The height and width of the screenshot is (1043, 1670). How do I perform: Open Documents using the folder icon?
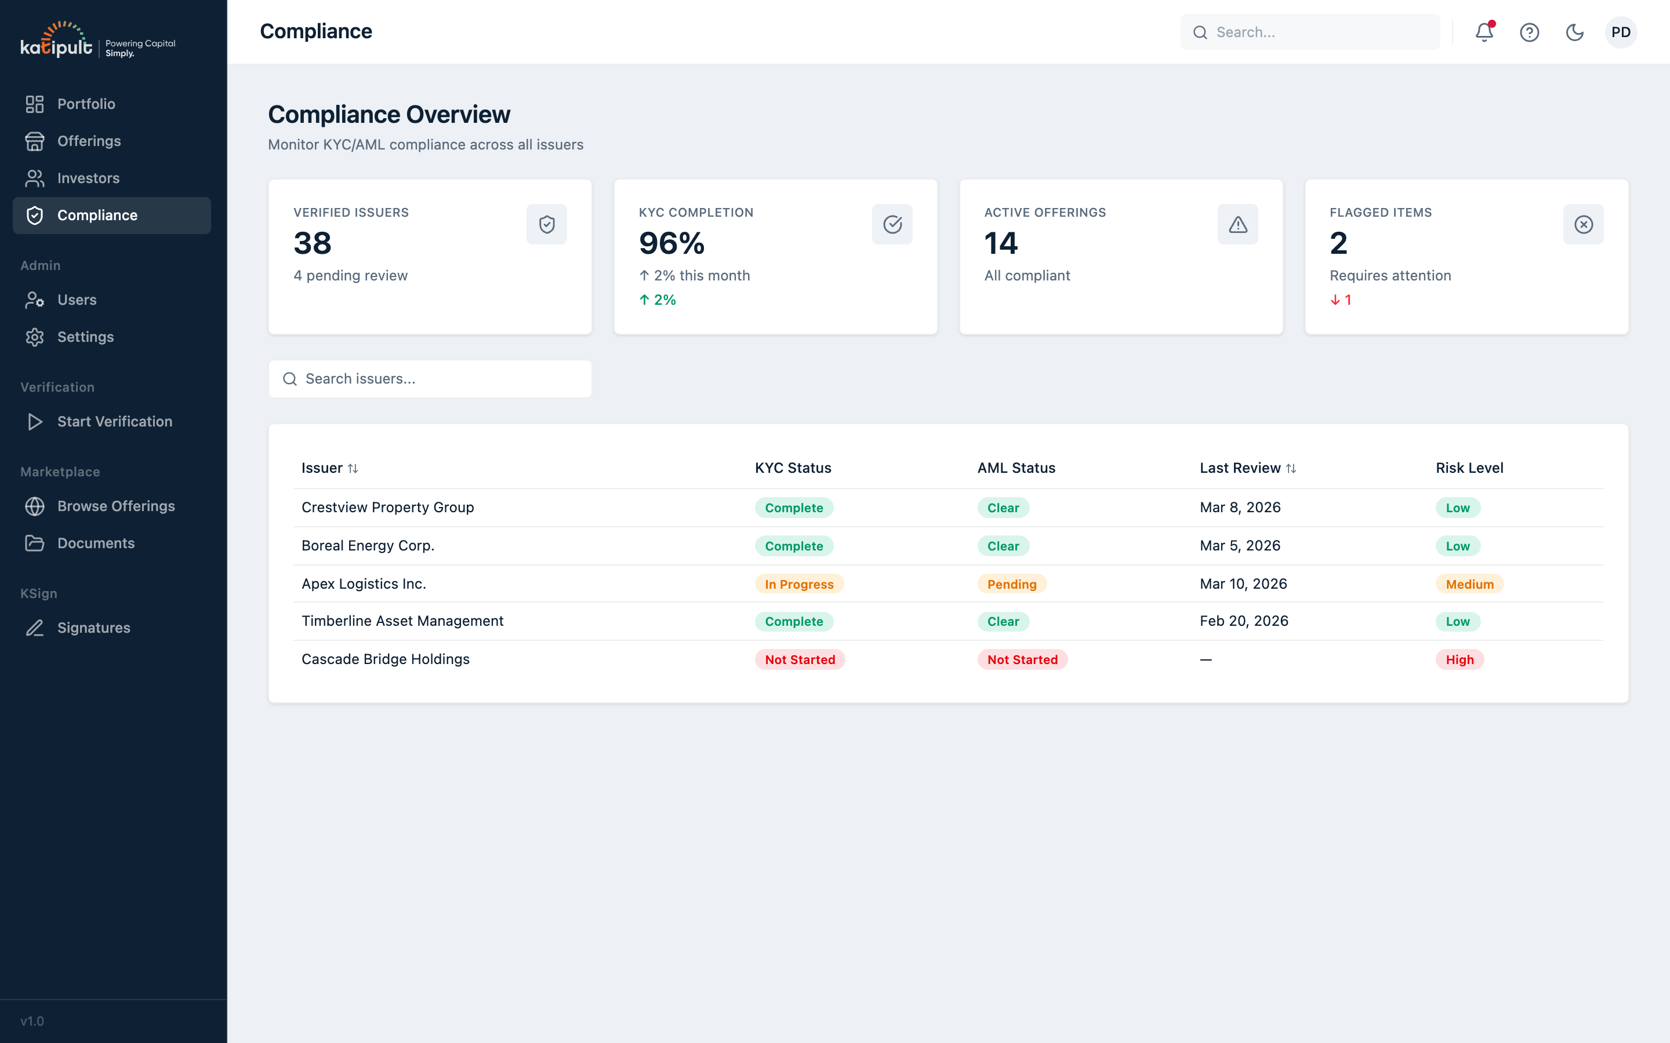(35, 544)
